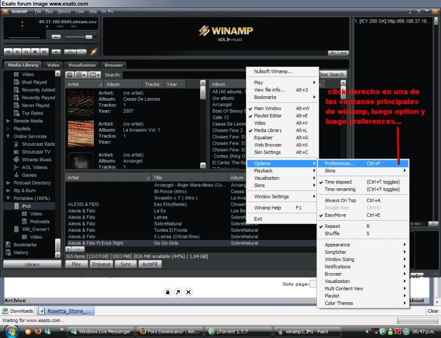Open Recently Played view
This screenshot has height=338, width=441.
coord(38,98)
